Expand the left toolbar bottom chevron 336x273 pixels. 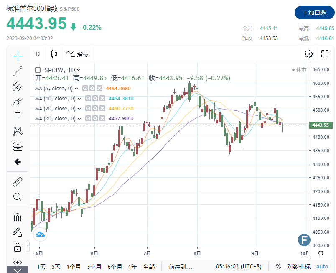click(x=18, y=270)
